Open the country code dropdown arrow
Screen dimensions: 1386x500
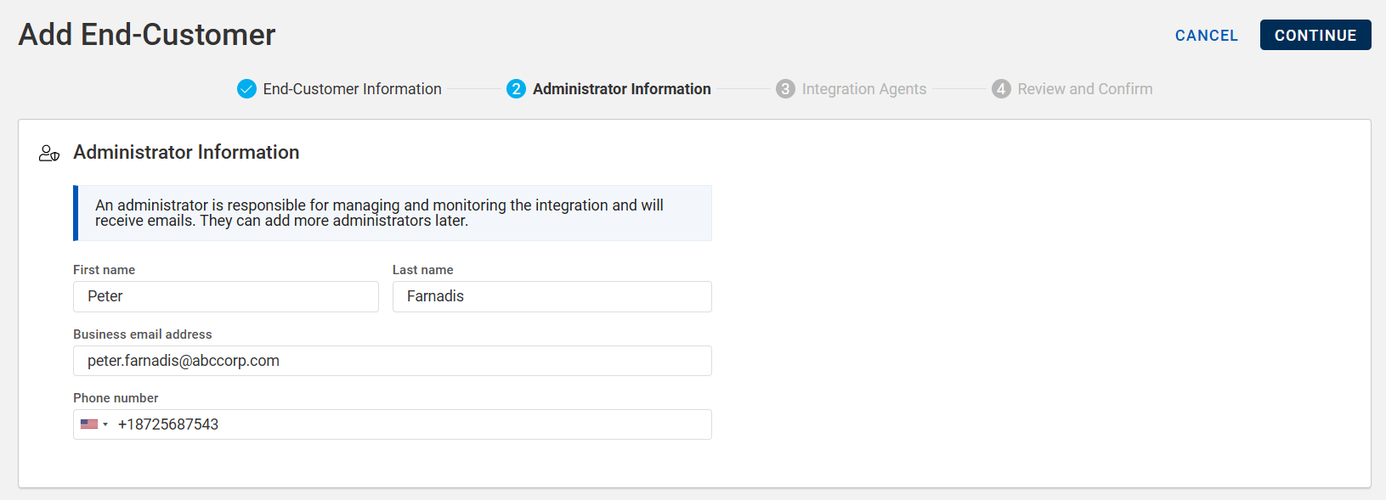[x=105, y=424]
